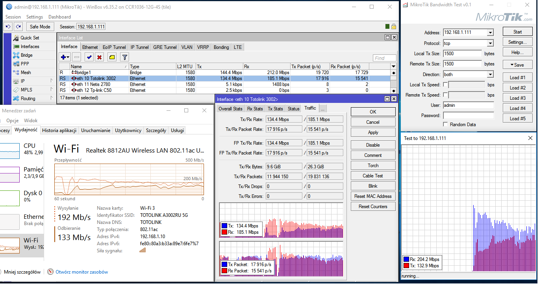Click the blue plus Add interface icon
Viewport: 541px width, 287px height.
pos(63,57)
